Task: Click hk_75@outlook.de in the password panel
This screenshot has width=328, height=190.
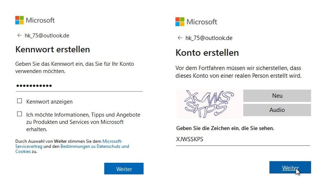Action: (47, 36)
